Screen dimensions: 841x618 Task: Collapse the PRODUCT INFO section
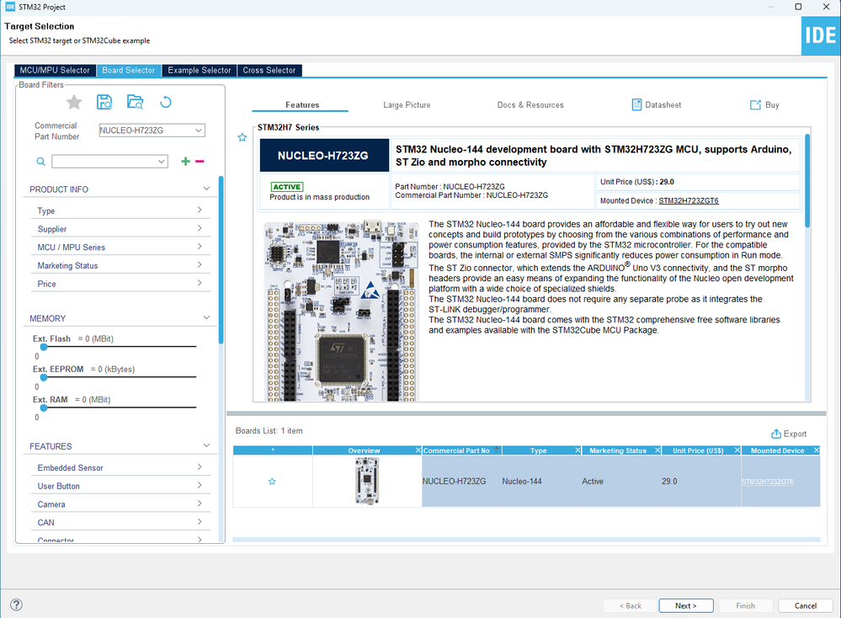coord(206,189)
